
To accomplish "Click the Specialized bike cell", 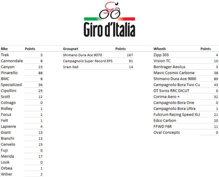I will click(x=11, y=85).
